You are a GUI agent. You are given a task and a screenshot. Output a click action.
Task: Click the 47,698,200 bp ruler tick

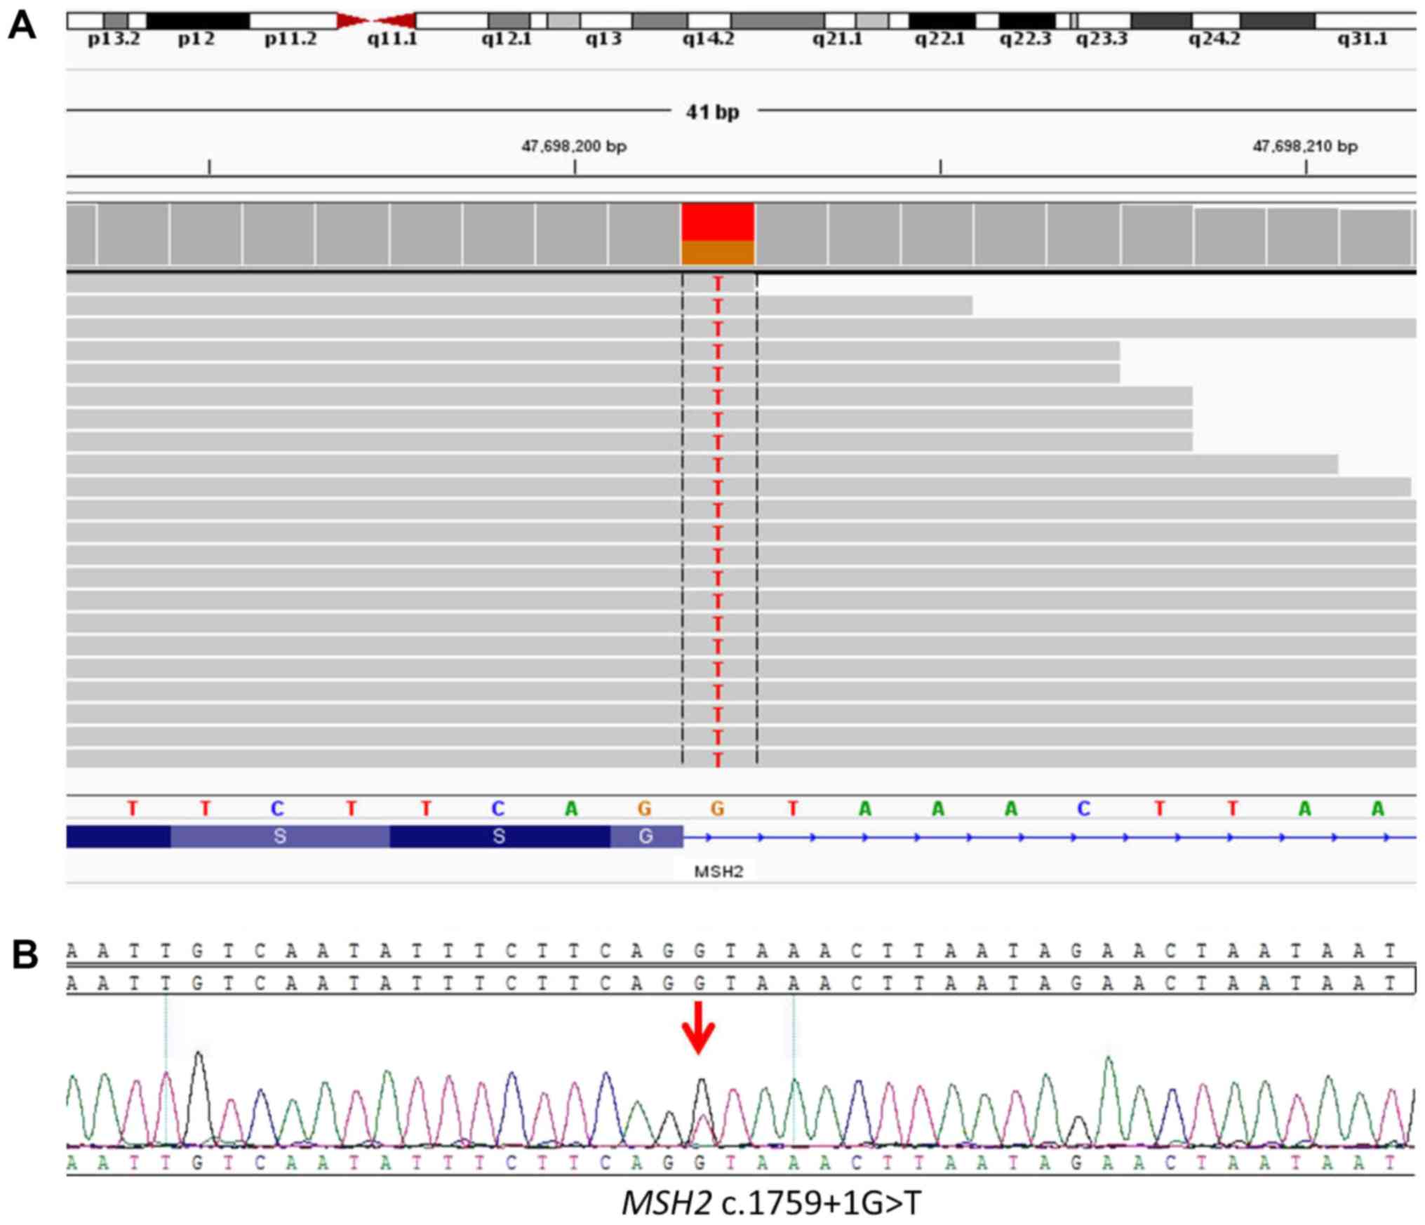coord(575,167)
